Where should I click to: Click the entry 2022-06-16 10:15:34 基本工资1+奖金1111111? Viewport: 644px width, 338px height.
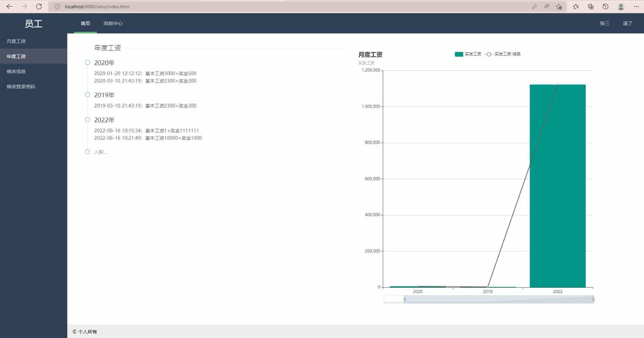[147, 131]
